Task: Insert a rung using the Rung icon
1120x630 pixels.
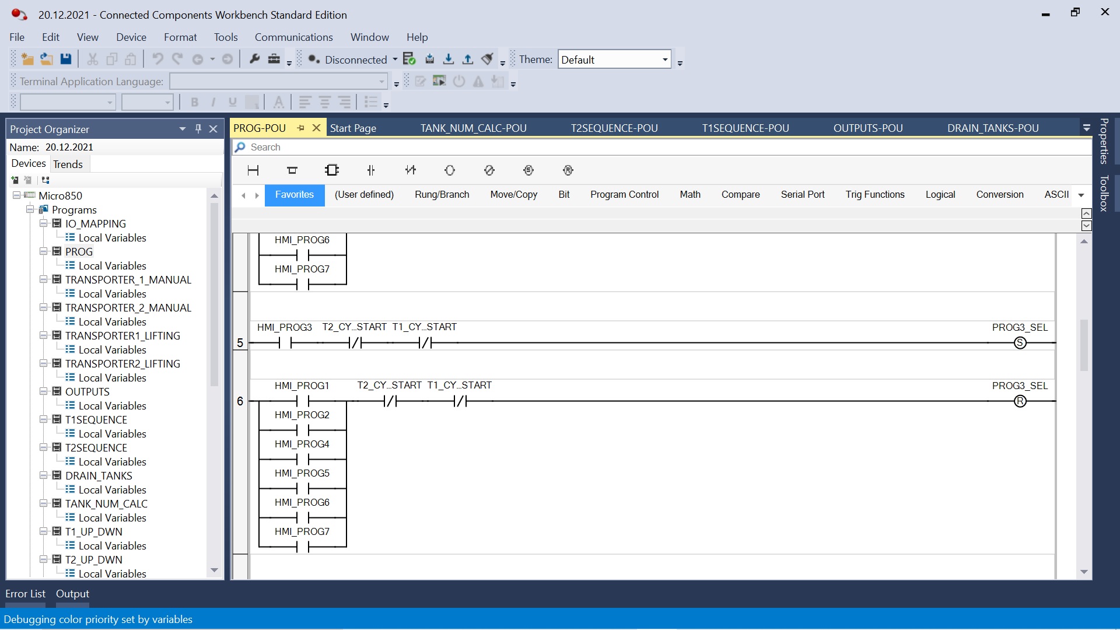Action: (253, 170)
